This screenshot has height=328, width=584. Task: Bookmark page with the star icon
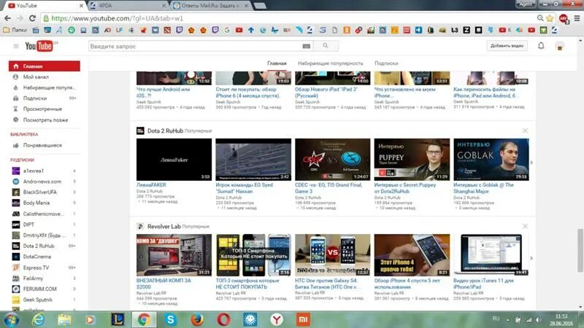[x=550, y=18]
